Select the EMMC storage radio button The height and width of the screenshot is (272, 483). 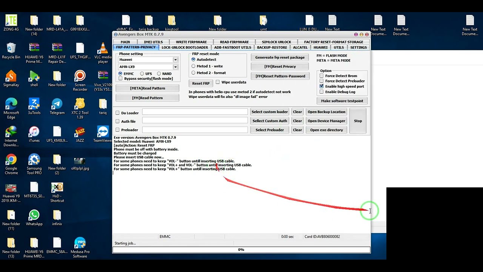click(120, 74)
